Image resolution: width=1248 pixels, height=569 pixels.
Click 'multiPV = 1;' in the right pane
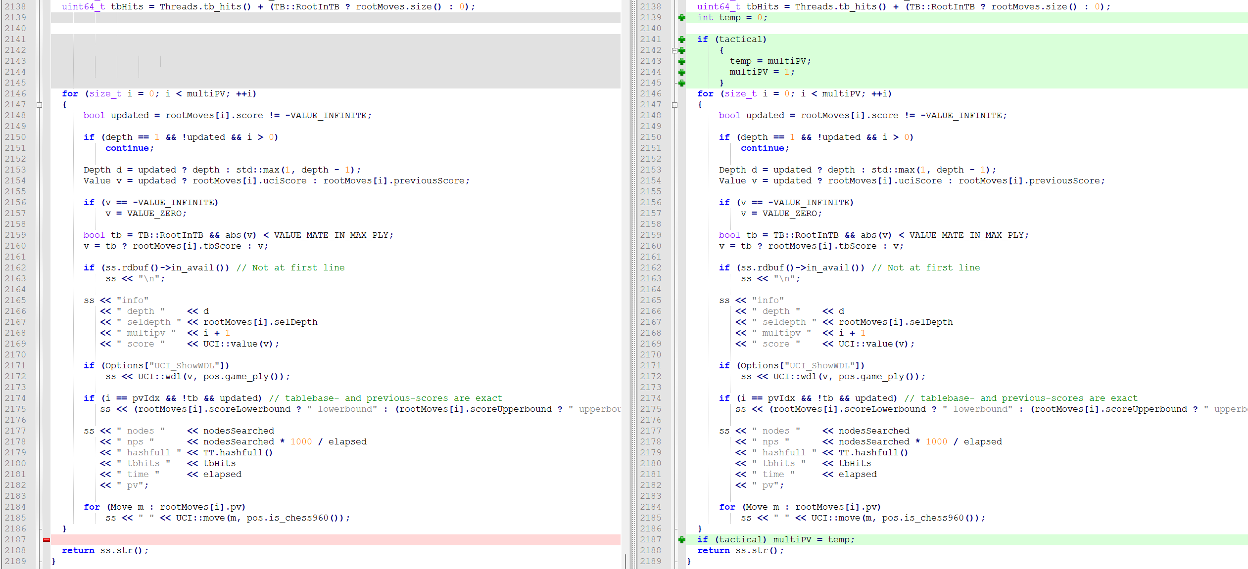(762, 72)
